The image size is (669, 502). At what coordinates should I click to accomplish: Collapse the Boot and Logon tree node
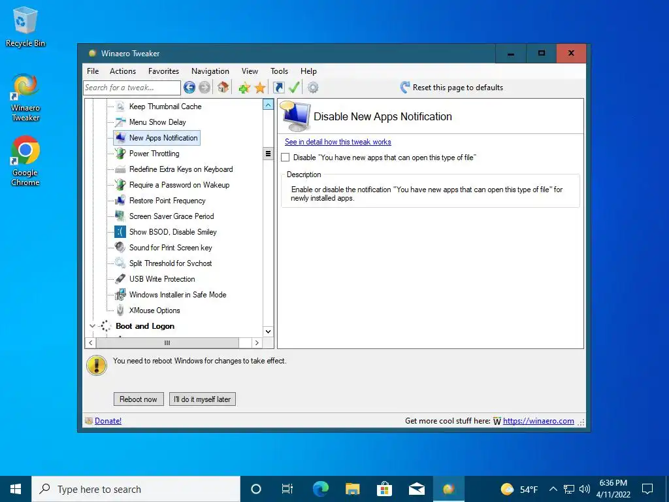(x=91, y=326)
